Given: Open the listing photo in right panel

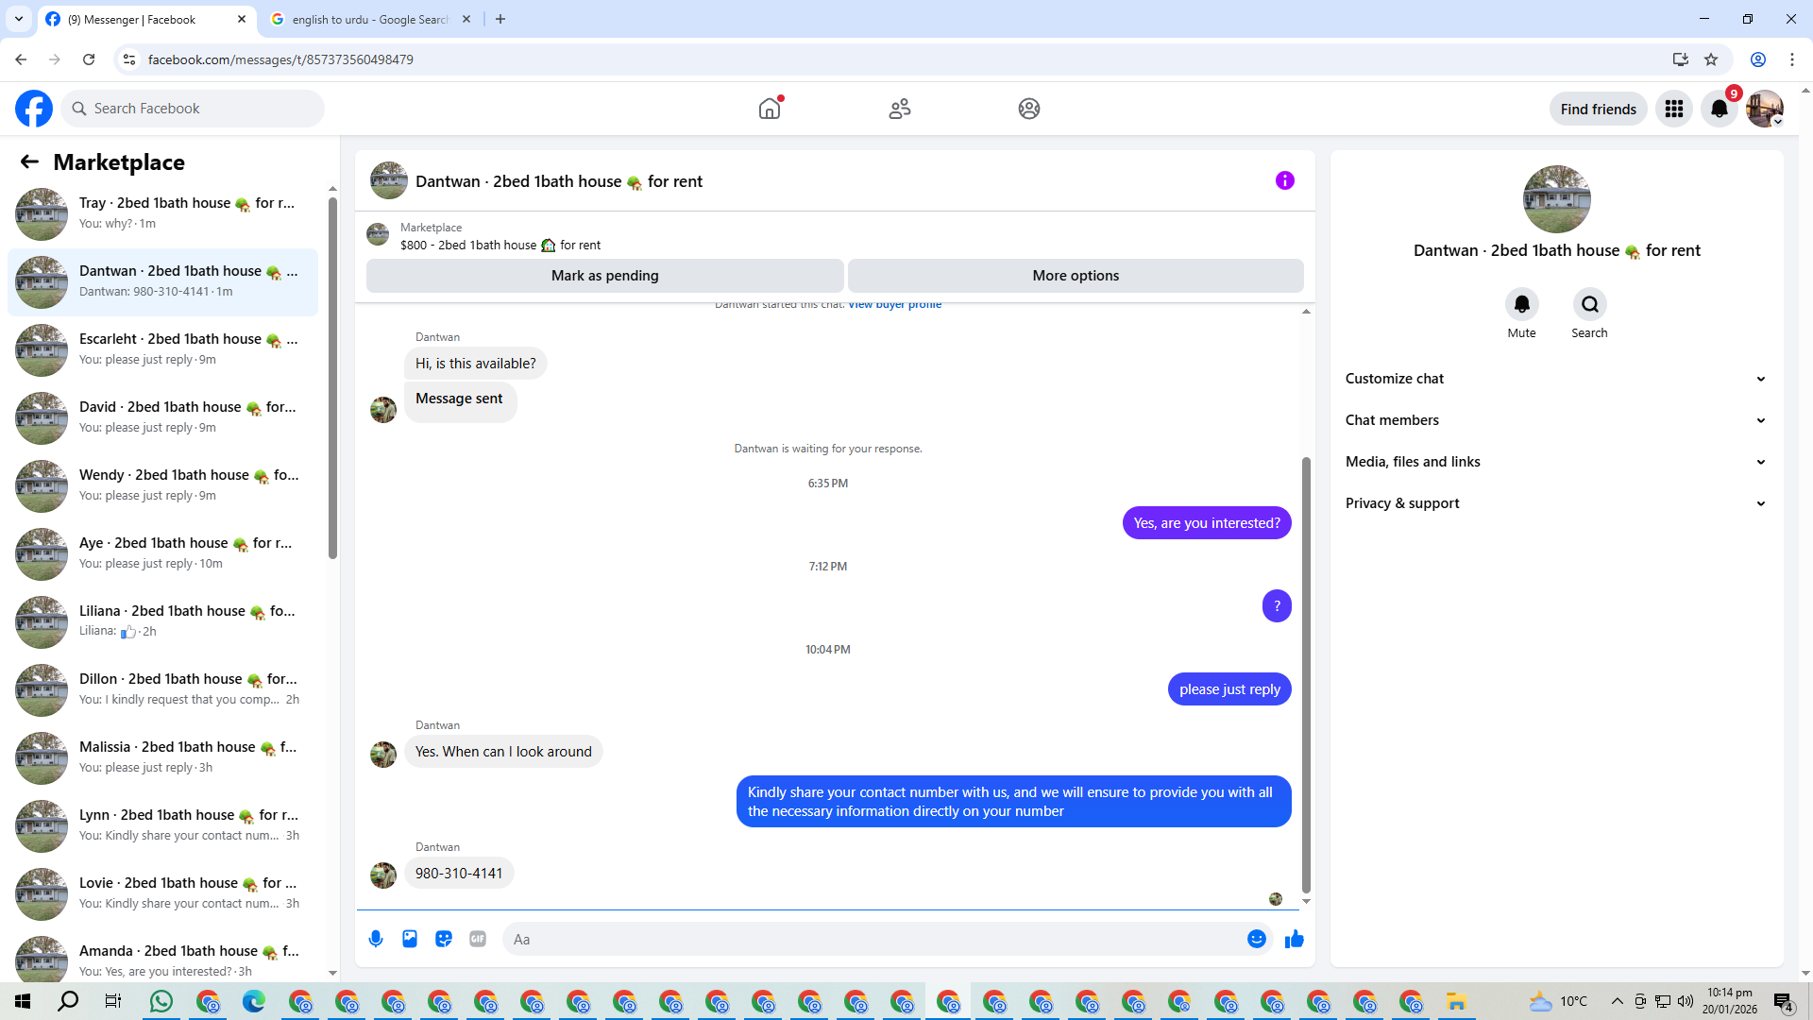Looking at the screenshot, I should click(x=1556, y=199).
